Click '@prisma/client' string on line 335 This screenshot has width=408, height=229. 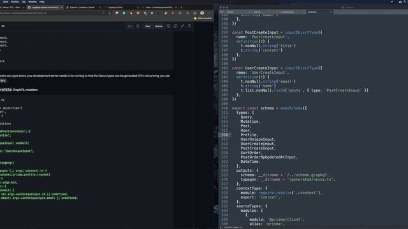click(285, 219)
